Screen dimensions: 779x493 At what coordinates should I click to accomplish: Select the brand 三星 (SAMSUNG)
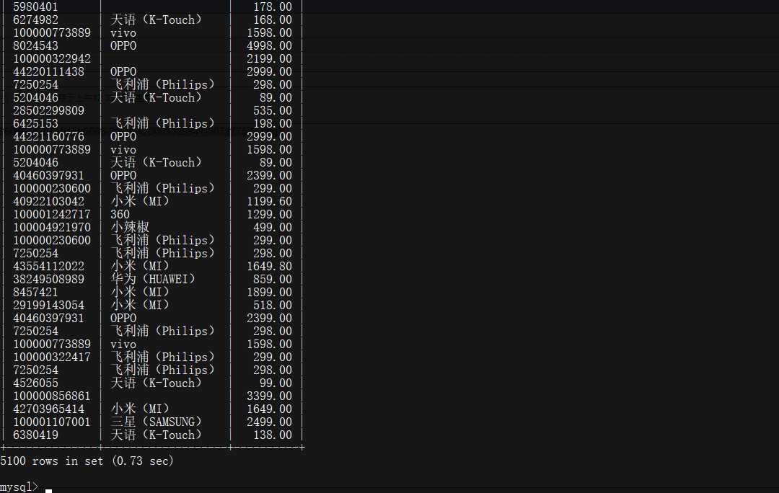(x=156, y=422)
